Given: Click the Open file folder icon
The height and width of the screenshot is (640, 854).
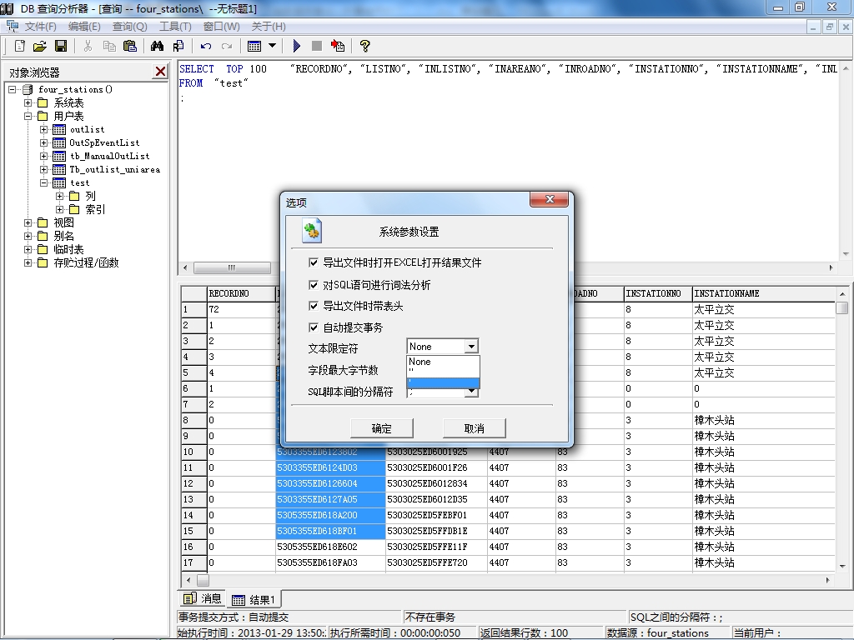Looking at the screenshot, I should click(39, 46).
